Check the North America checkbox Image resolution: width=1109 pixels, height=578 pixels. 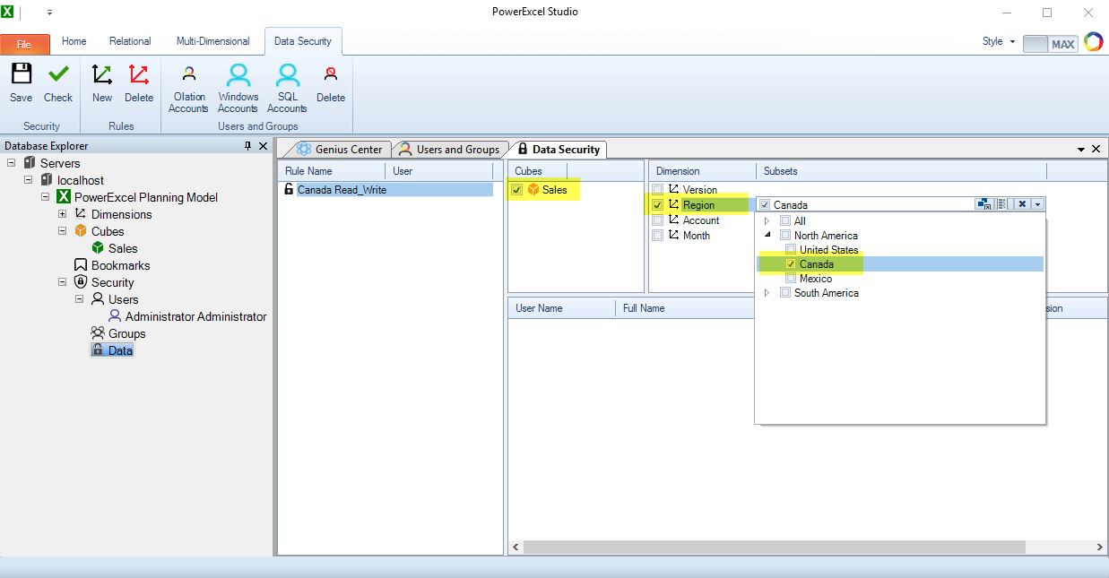(785, 236)
